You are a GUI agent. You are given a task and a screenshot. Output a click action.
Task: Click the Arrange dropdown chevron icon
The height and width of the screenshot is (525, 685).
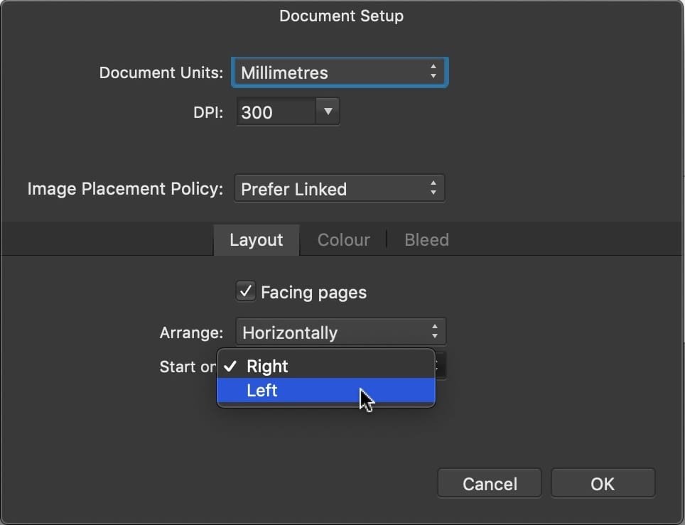click(435, 331)
